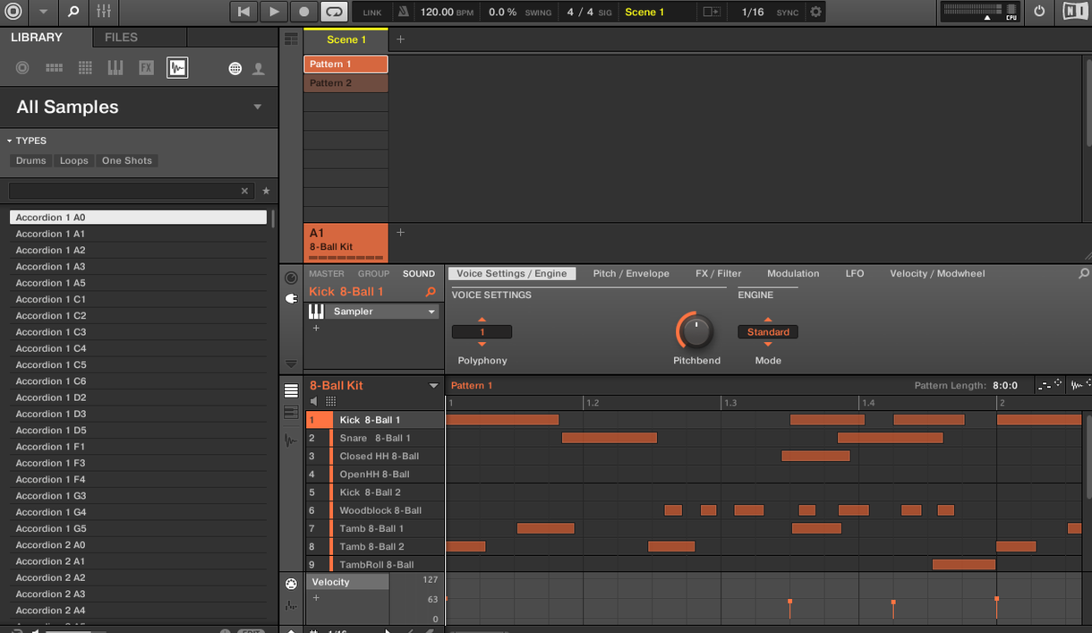Open the gear settings icon in the header

tap(815, 13)
